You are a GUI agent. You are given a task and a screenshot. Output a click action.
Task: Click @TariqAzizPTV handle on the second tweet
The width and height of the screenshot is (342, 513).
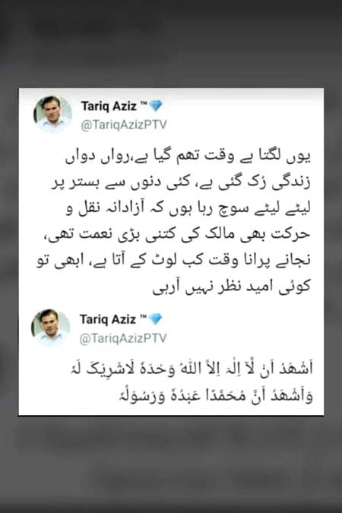point(122,338)
